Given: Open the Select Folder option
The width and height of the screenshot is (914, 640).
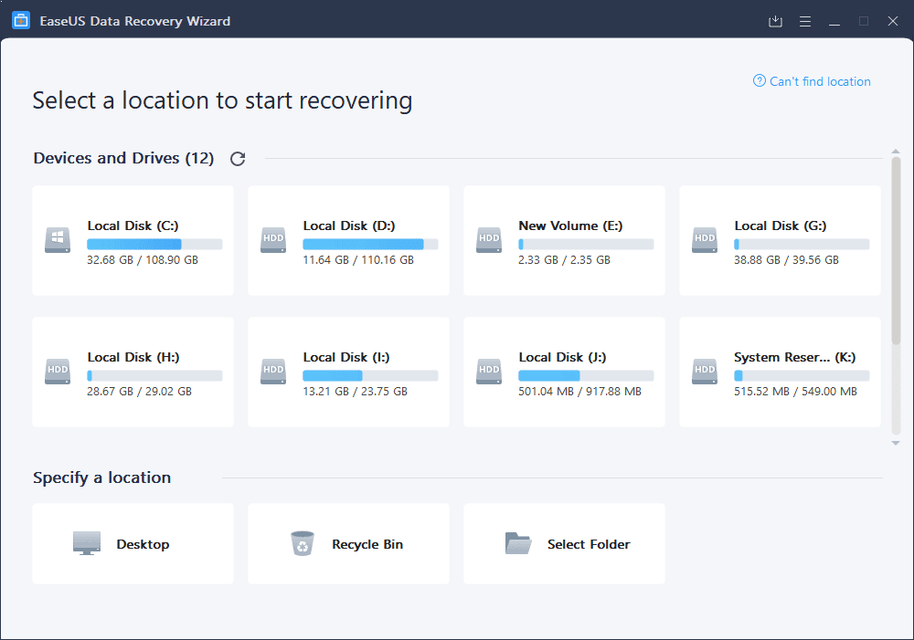Looking at the screenshot, I should (x=564, y=542).
